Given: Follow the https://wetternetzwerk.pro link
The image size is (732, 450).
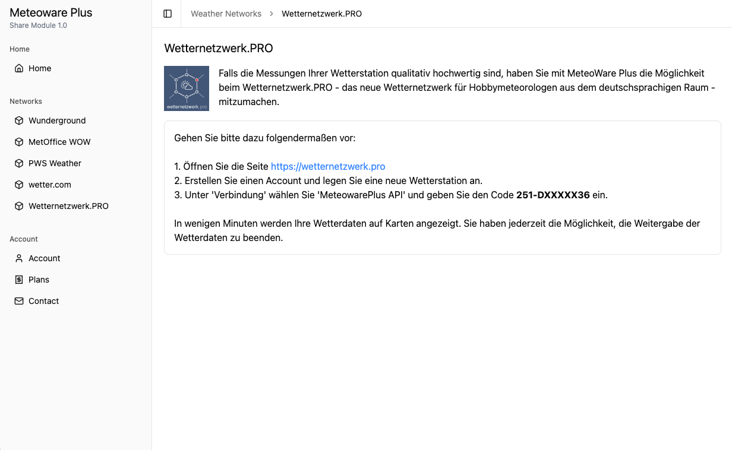Looking at the screenshot, I should point(328,167).
